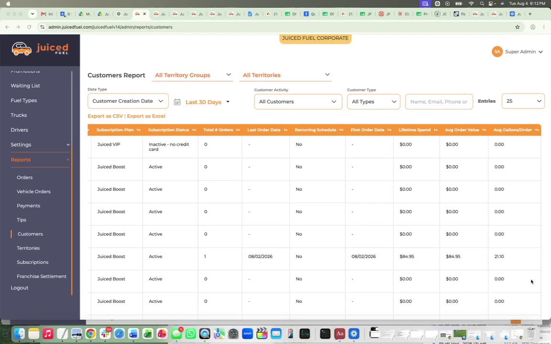The width and height of the screenshot is (551, 344).
Task: Launch Zoom from the Dock
Action: click(x=247, y=333)
